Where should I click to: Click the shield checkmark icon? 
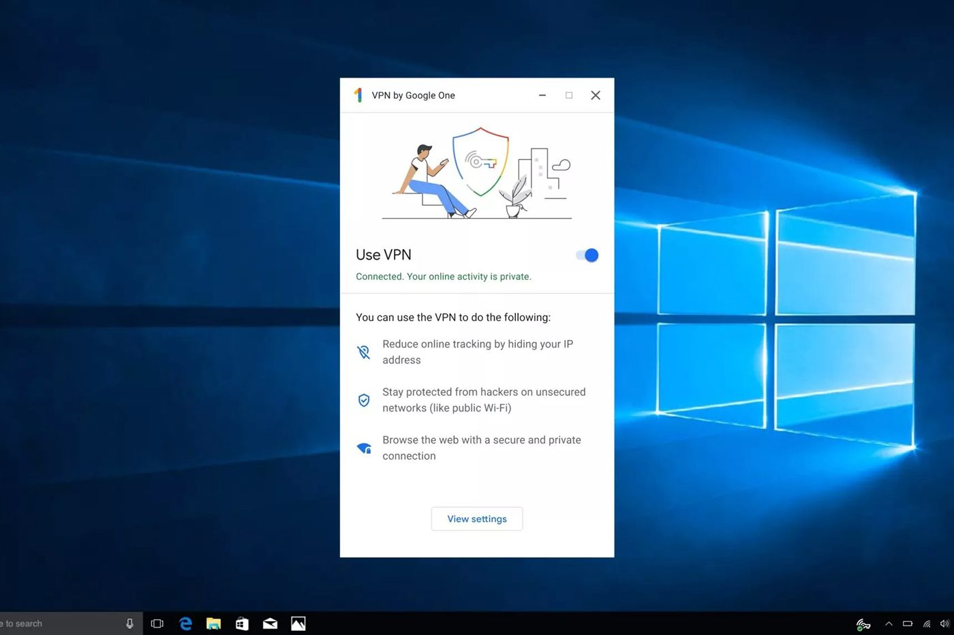tap(364, 400)
